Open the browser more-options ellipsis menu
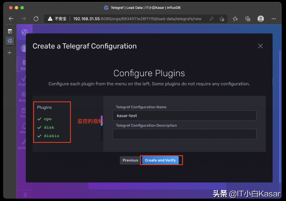This screenshot has height=201, width=286. (274, 19)
